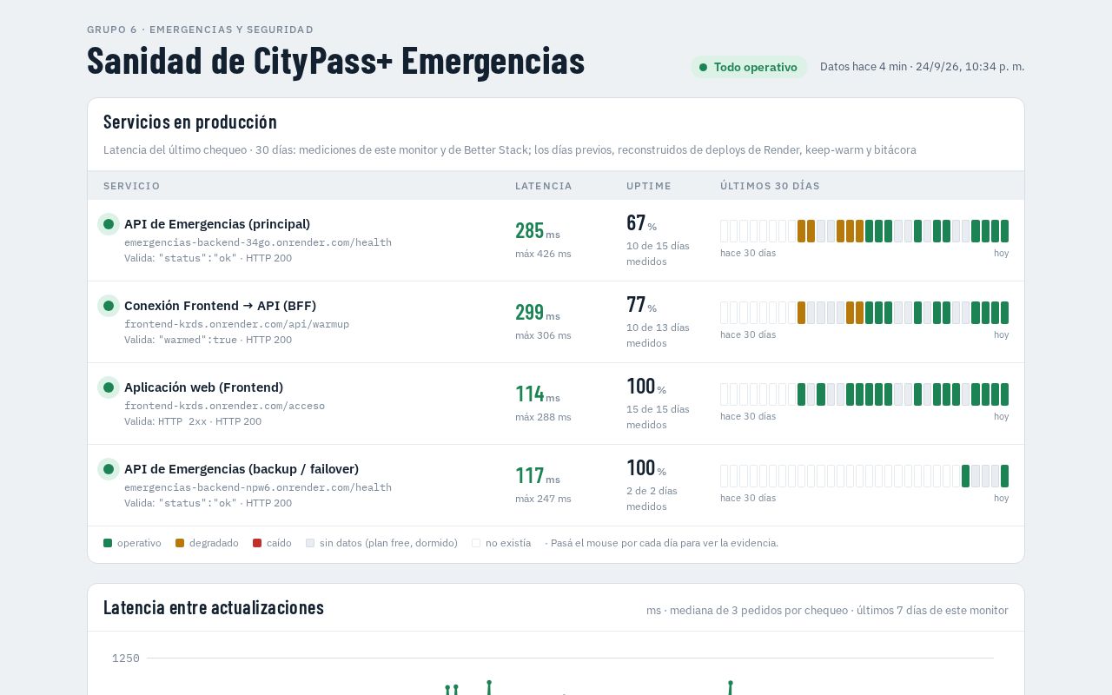Click the oldest day bar for API de Emergencias (principal)
1112x695 pixels.
coord(725,231)
